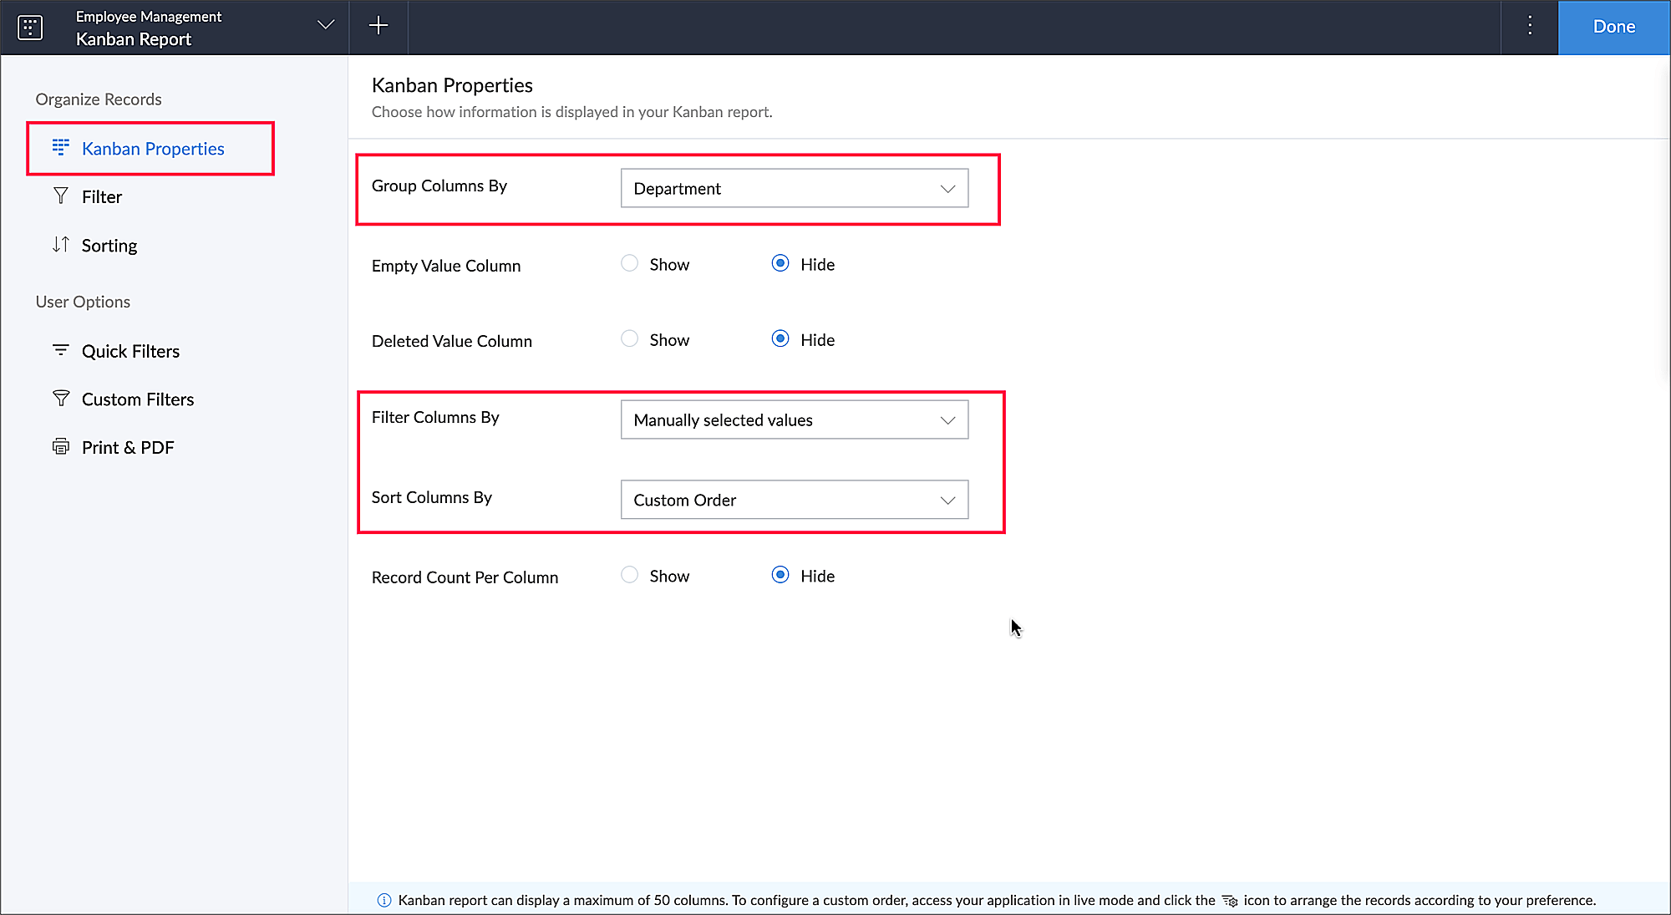The height and width of the screenshot is (915, 1671).
Task: Select Show for Record Count Per Column
Action: pos(629,576)
